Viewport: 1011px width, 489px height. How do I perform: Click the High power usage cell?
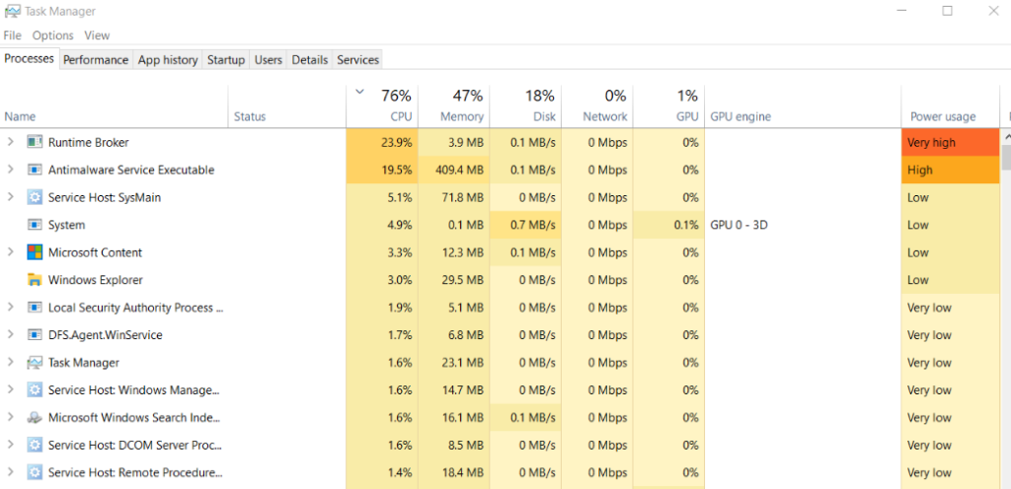[951, 170]
